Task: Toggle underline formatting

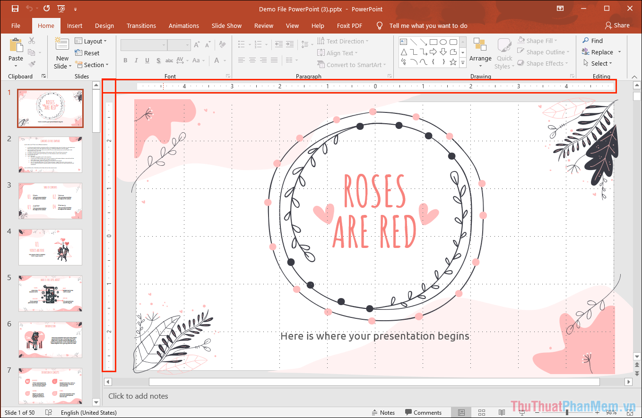Action: pos(147,60)
